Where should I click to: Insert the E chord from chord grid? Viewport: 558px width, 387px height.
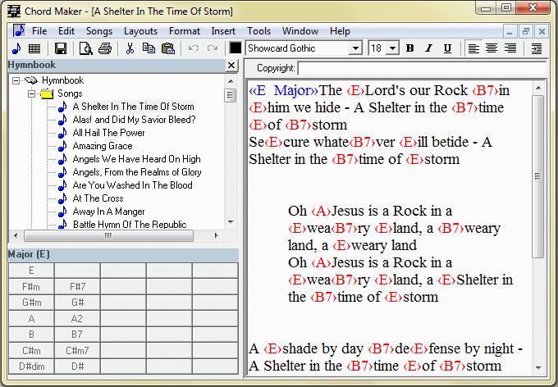click(x=31, y=271)
